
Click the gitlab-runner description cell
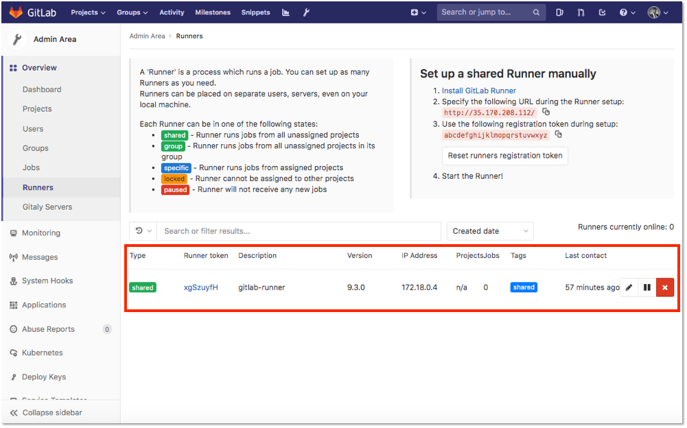click(261, 287)
